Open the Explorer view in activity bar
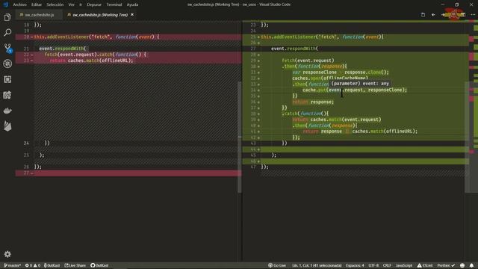The width and height of the screenshot is (478, 269). pyautogui.click(x=7, y=17)
